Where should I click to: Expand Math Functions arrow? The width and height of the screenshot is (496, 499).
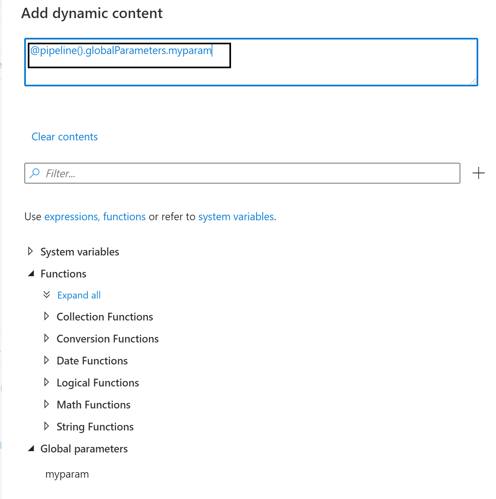47,404
